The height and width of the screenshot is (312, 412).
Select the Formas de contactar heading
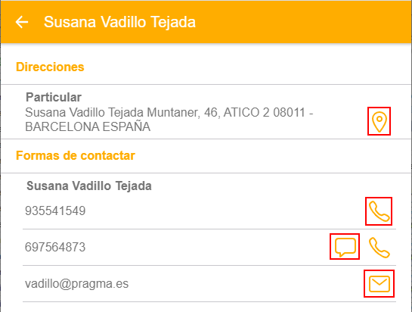coord(76,155)
